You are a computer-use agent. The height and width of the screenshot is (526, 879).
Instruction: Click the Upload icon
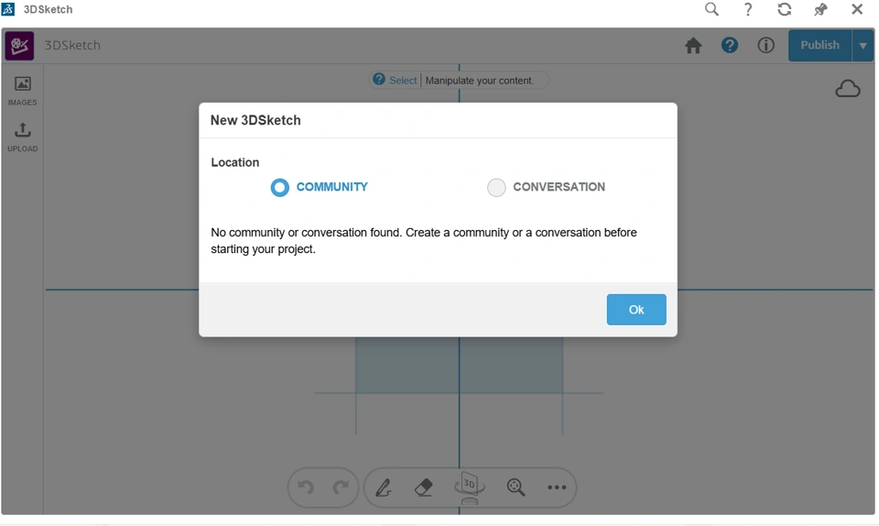pos(23,136)
